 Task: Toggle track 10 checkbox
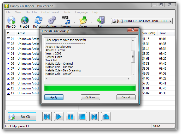[8, 83]
